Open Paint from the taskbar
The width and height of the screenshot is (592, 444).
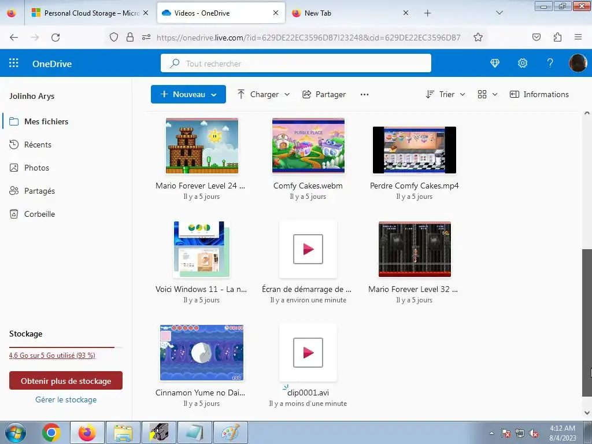(230, 432)
